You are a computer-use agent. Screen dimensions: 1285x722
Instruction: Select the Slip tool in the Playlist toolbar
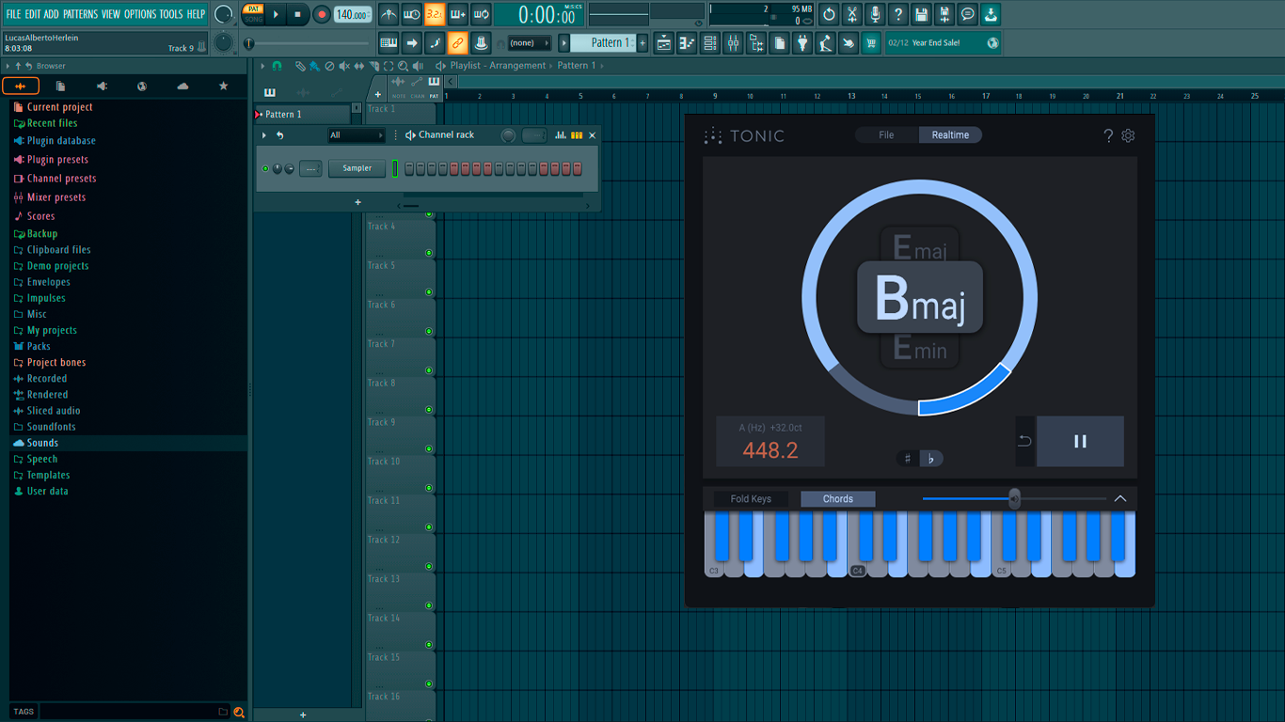click(x=359, y=66)
